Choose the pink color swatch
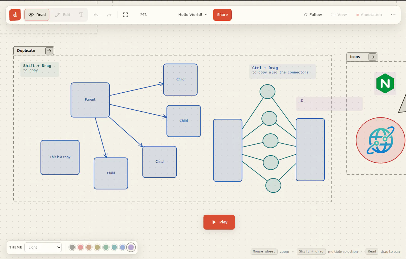406x259 pixels. click(x=80, y=247)
